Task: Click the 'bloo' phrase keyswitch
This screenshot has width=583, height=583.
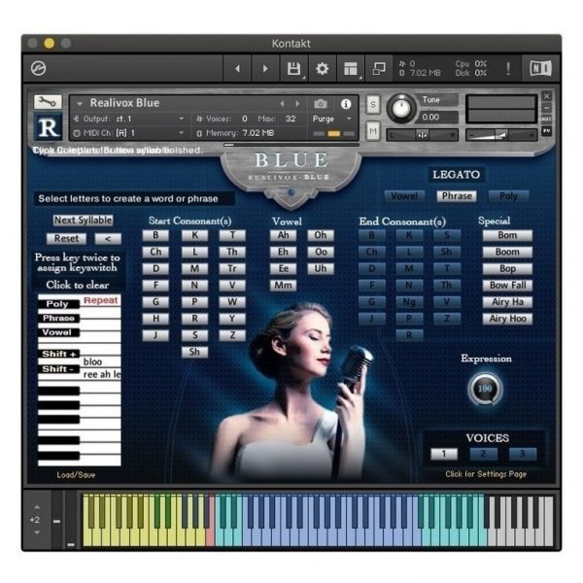Action: pos(92,361)
